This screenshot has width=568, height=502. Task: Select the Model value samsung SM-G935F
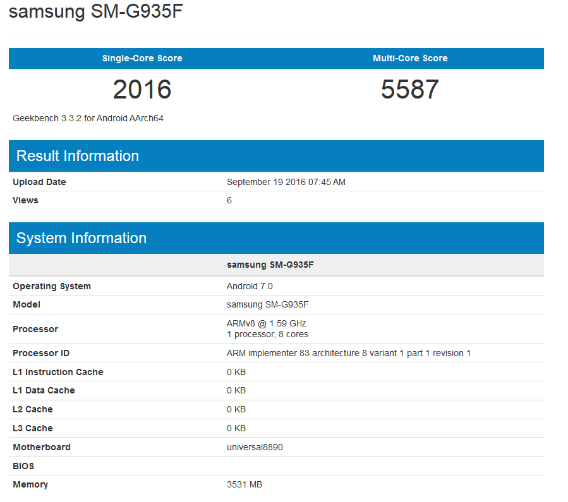(x=268, y=305)
